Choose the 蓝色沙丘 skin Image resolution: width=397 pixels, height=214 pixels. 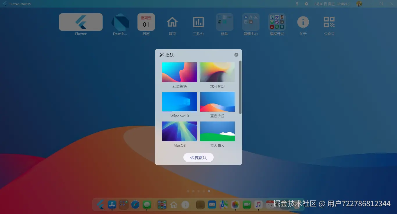pos(217,101)
